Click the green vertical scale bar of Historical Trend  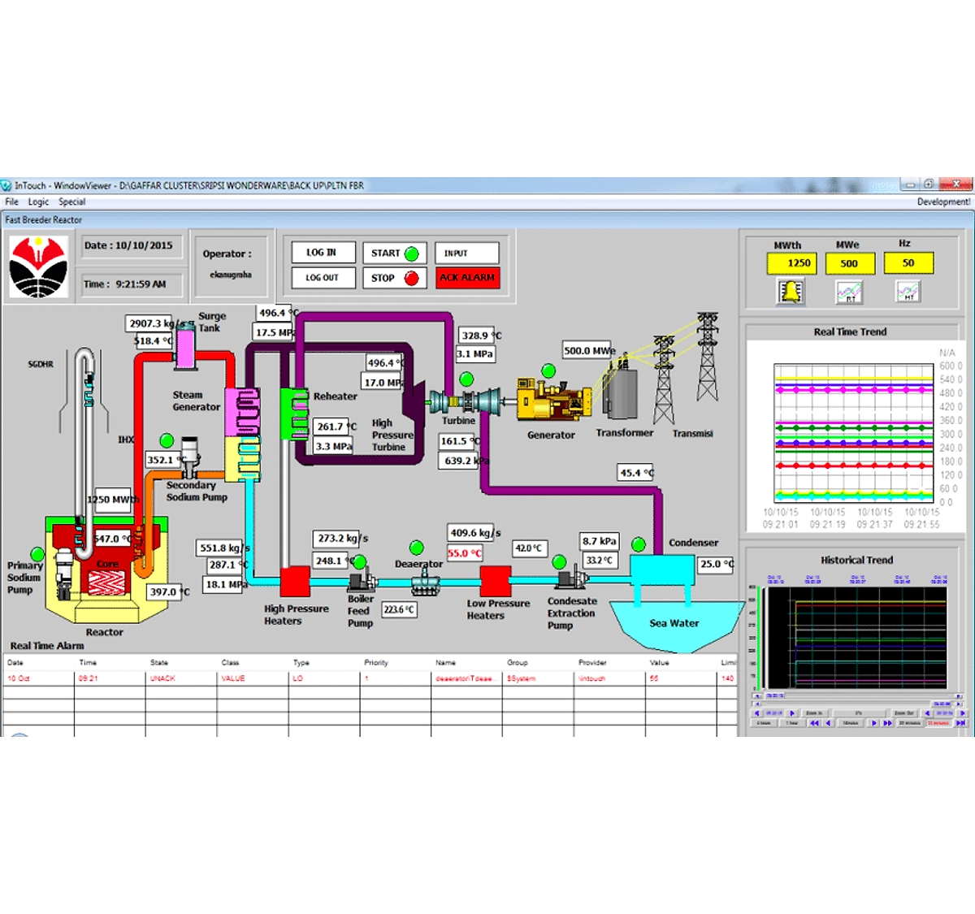759,637
